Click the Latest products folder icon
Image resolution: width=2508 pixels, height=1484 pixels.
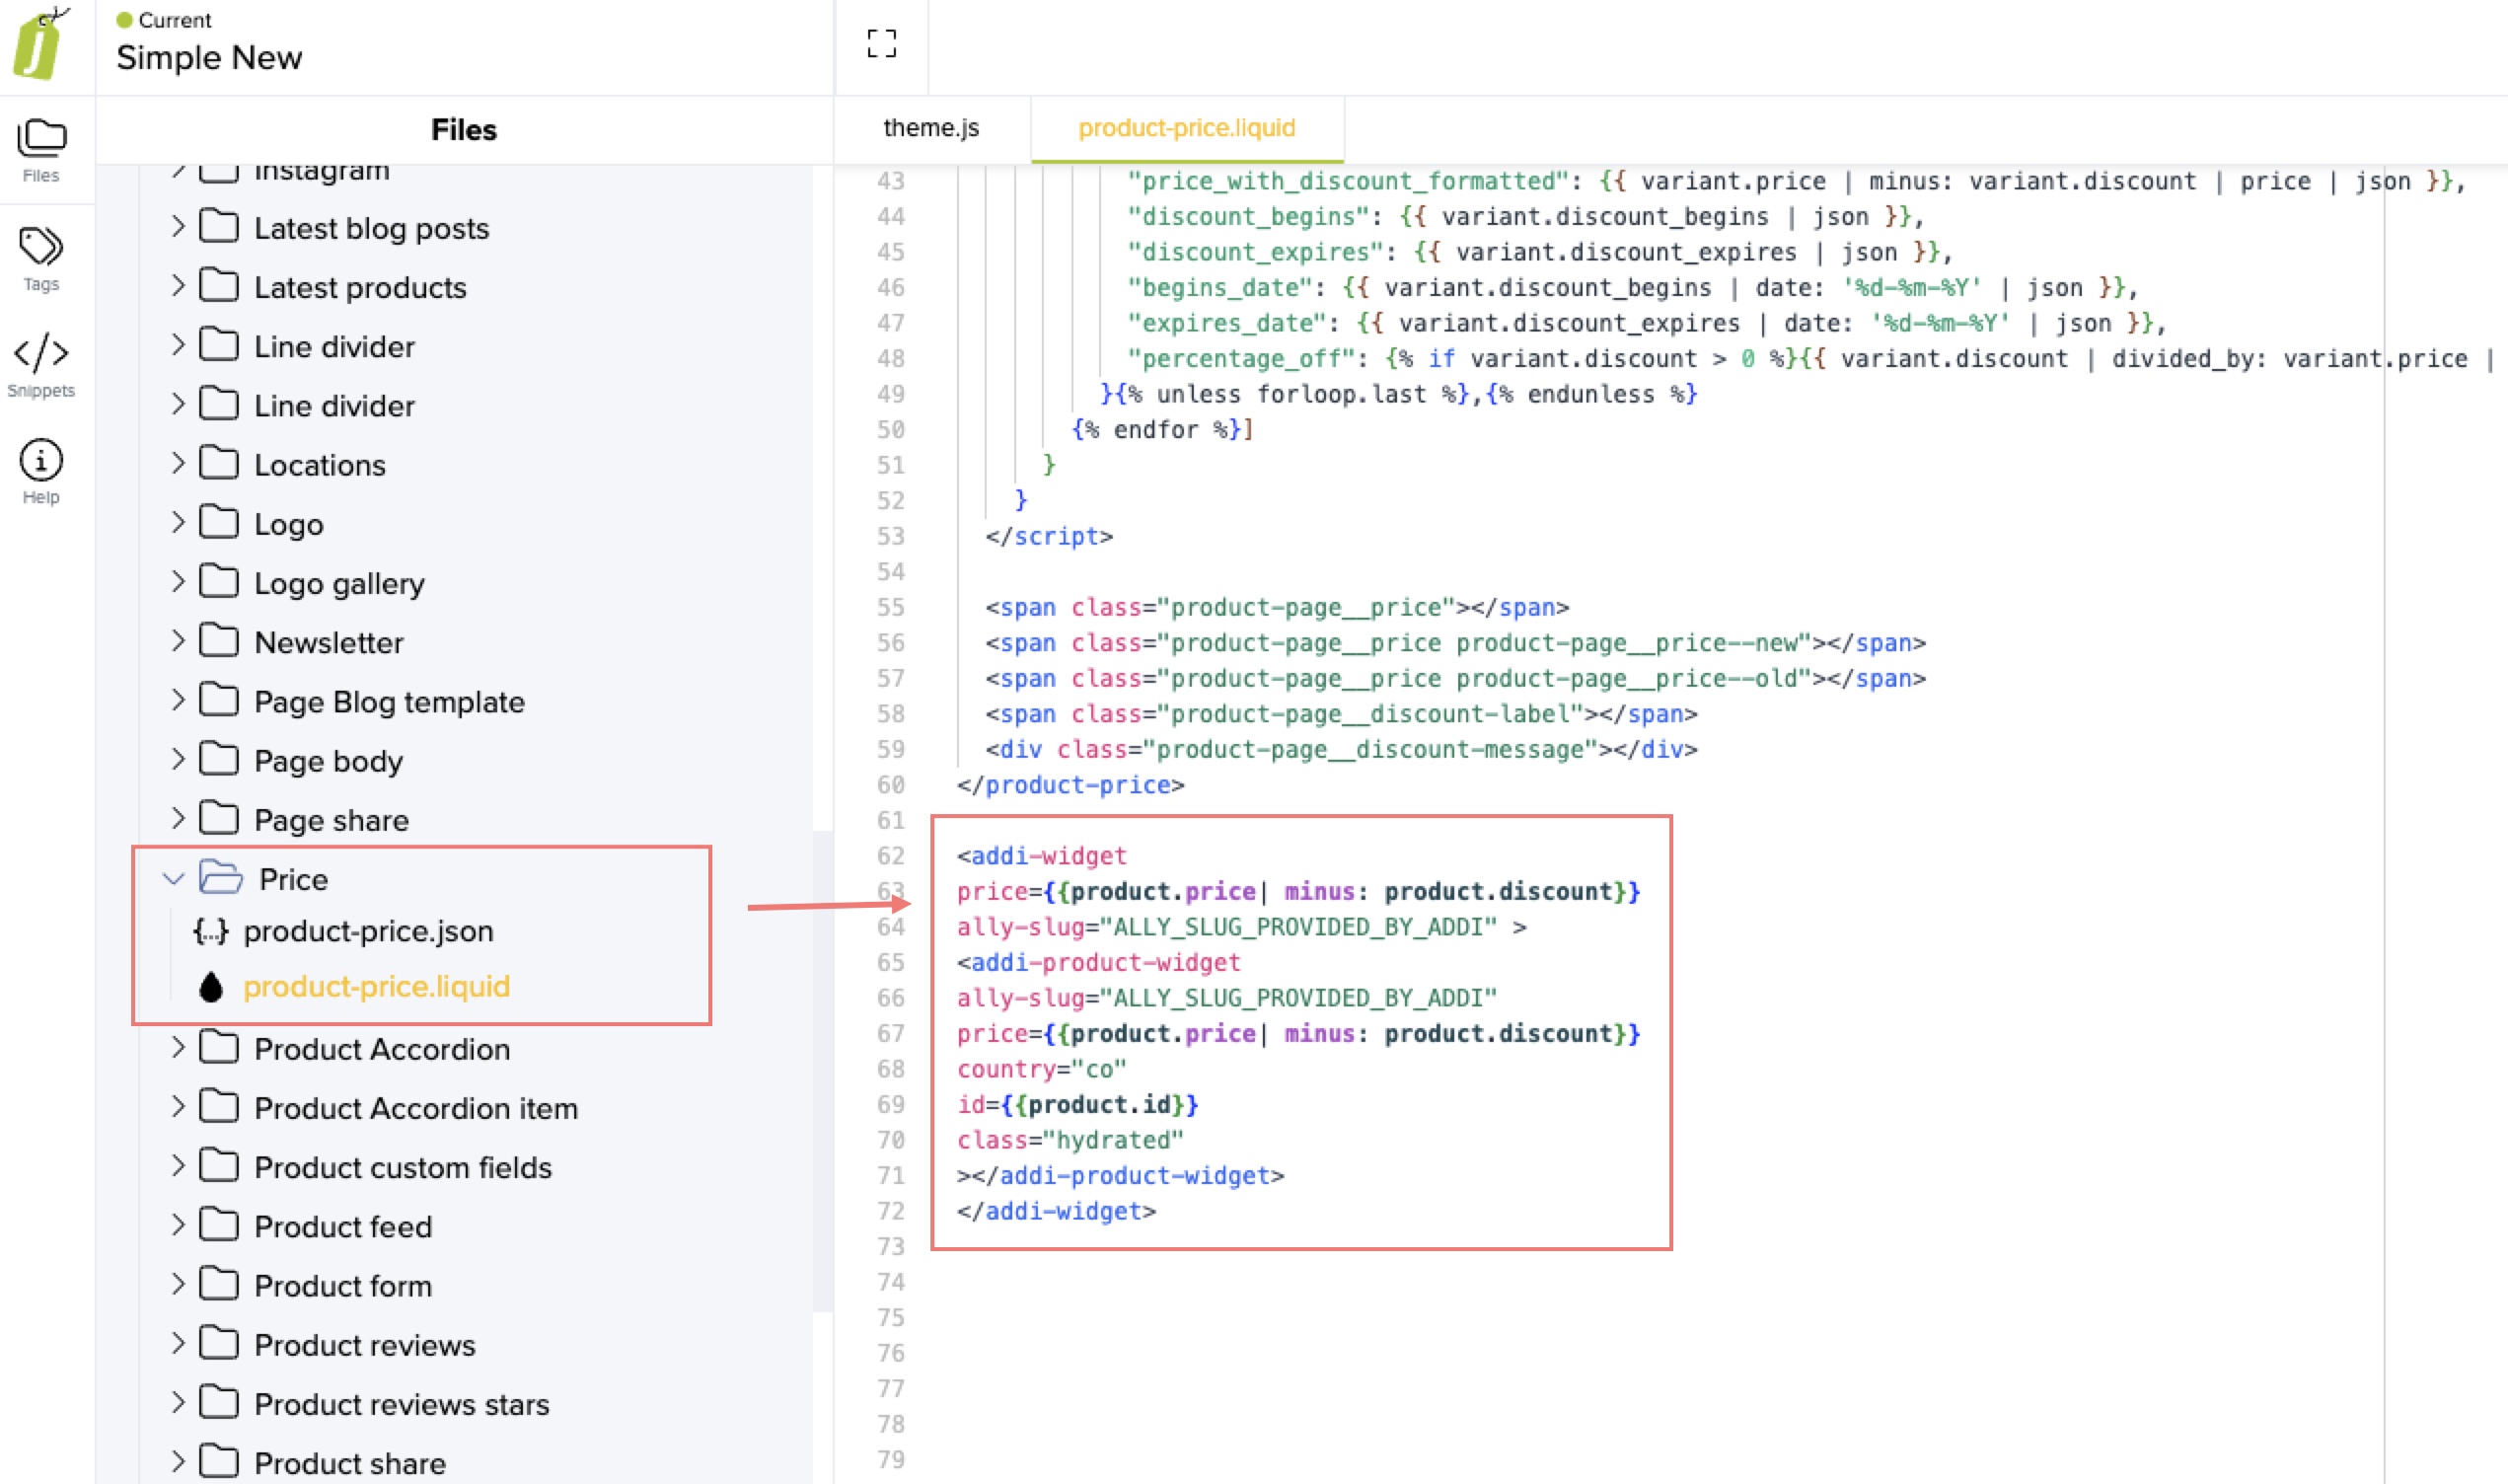click(218, 286)
